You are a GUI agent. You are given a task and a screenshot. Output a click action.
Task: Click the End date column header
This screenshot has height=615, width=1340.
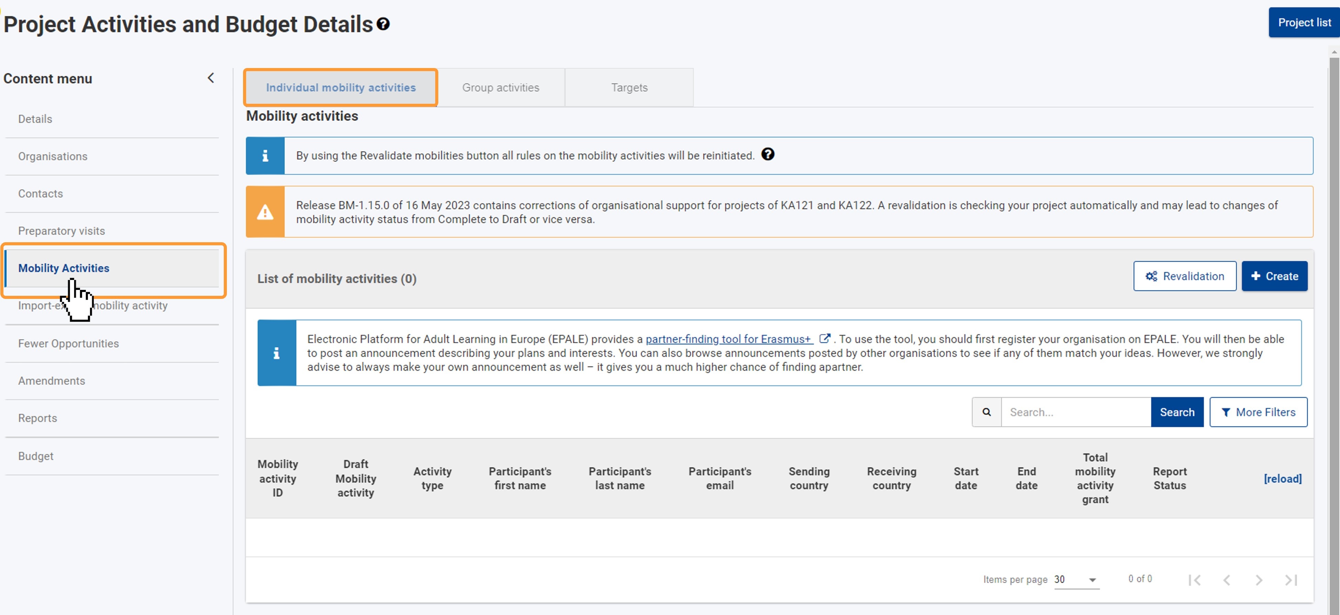pos(1026,478)
